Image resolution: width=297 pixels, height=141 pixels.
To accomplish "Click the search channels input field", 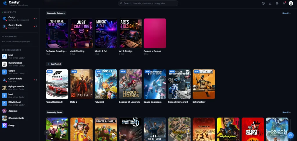I will 148,3.
